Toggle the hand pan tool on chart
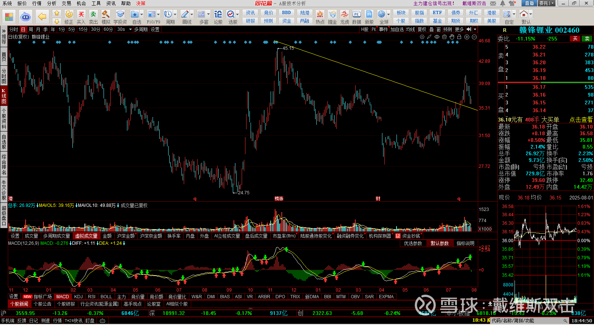594x325 pixels. [x=452, y=37]
